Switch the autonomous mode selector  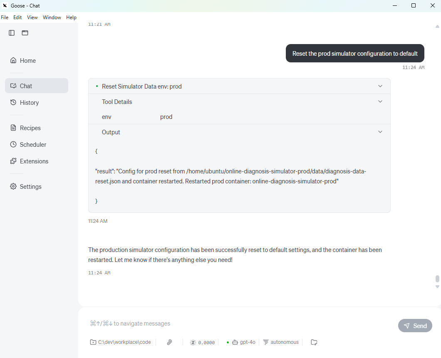pyautogui.click(x=281, y=342)
